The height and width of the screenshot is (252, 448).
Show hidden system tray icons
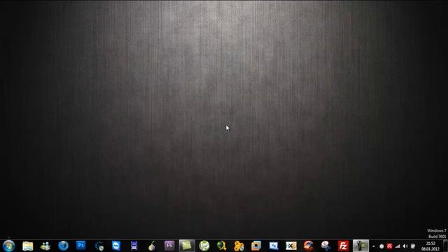[374, 246]
